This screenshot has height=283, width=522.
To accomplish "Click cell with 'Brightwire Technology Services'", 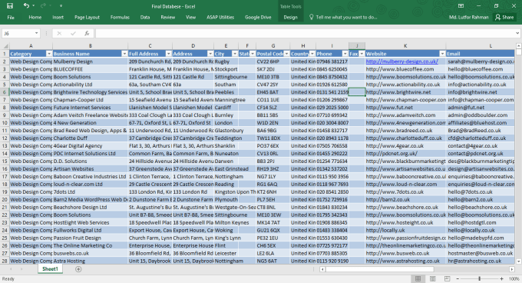I will (x=91, y=92).
